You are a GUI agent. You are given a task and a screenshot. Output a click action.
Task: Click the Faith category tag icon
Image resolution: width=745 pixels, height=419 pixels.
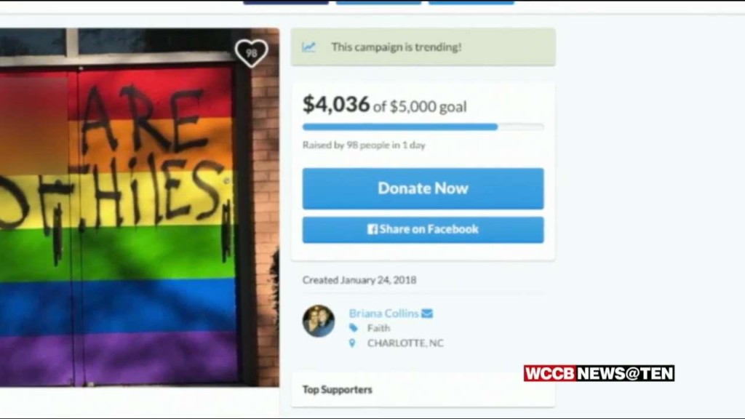point(353,328)
